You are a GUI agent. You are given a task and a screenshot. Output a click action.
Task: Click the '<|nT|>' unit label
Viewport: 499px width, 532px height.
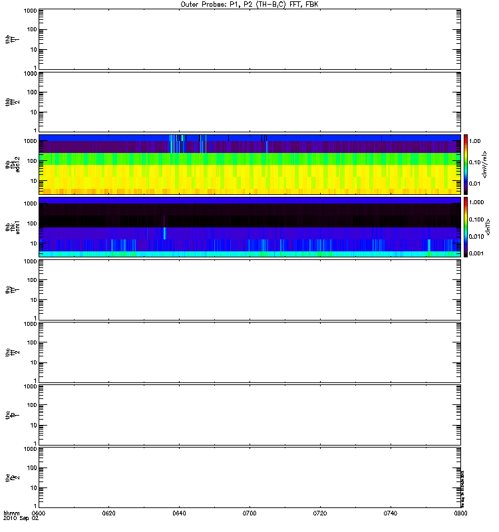click(x=488, y=227)
